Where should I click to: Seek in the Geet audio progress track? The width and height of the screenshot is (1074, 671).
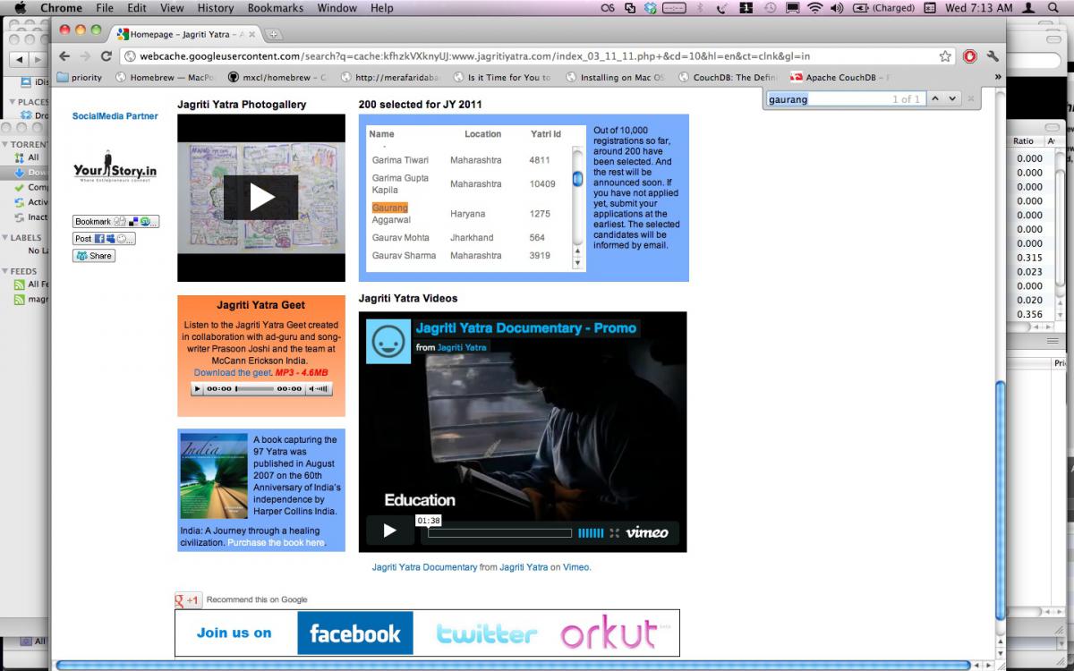[255, 389]
